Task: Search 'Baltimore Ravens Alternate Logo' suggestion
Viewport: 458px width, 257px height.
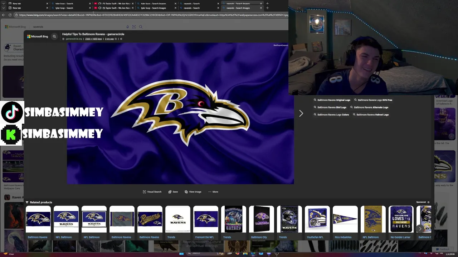Action: (369, 107)
